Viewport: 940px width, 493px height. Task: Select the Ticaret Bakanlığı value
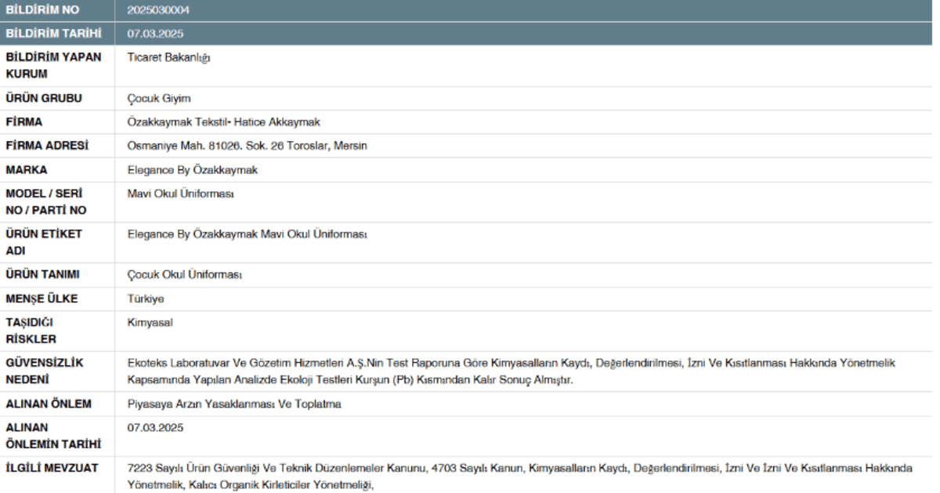(x=168, y=57)
